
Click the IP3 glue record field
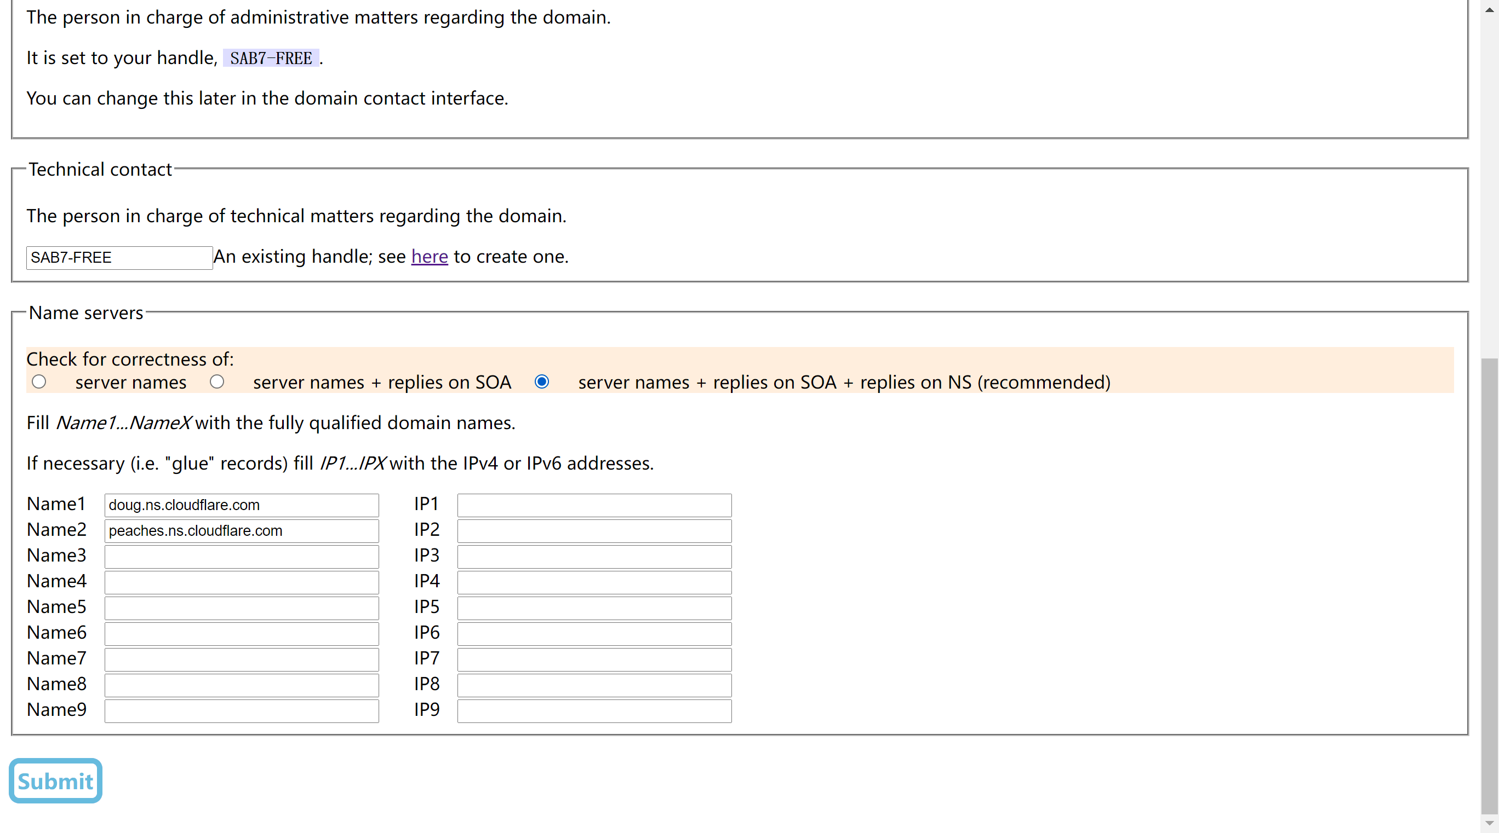tap(594, 556)
